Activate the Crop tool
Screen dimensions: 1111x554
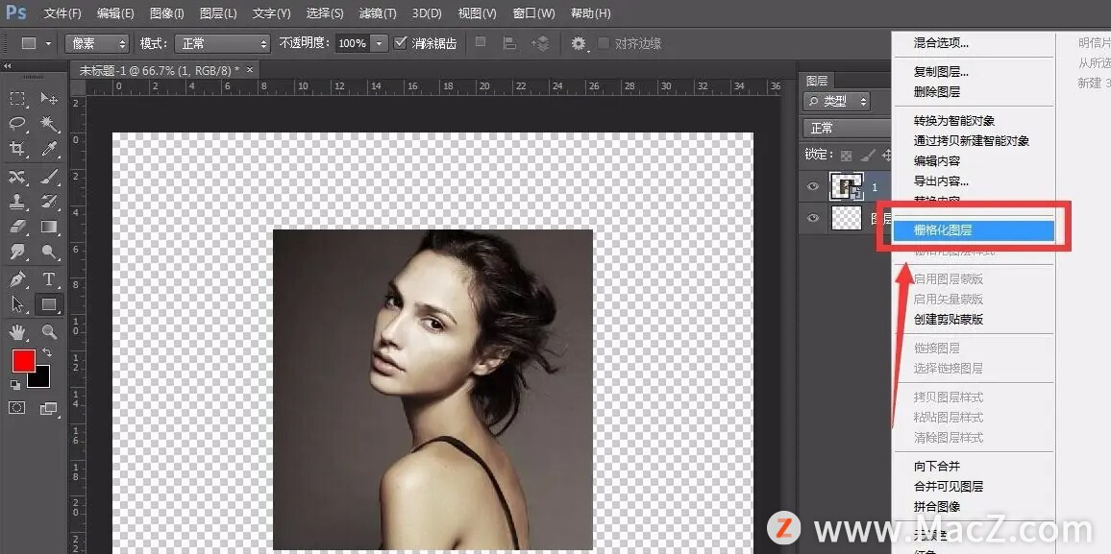18,149
